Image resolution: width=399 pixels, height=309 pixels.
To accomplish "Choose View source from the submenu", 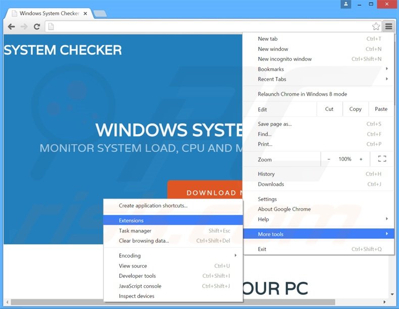I will 173,266.
